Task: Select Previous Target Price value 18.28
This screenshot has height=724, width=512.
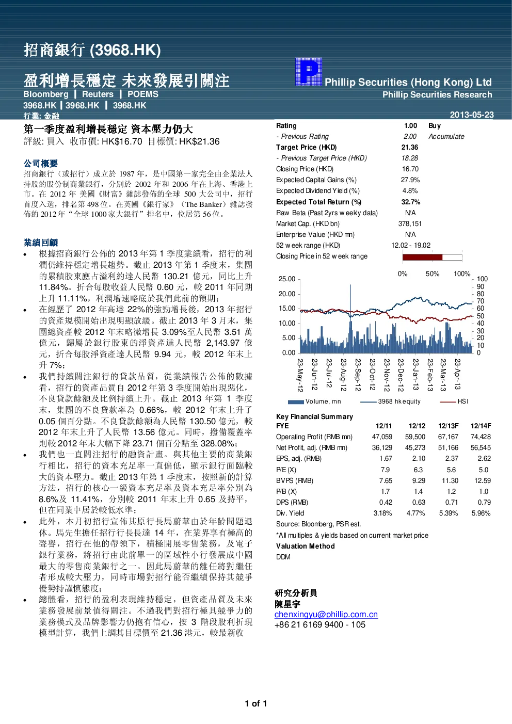Action: (410, 158)
